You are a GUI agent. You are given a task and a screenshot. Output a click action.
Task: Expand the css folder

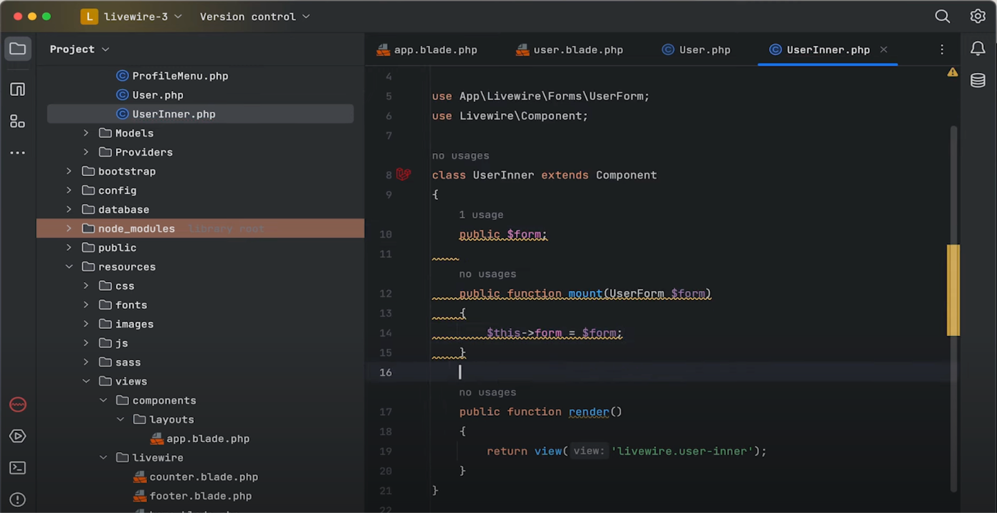point(86,286)
